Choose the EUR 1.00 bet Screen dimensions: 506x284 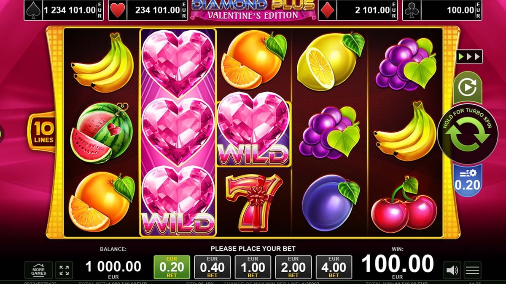(x=253, y=267)
